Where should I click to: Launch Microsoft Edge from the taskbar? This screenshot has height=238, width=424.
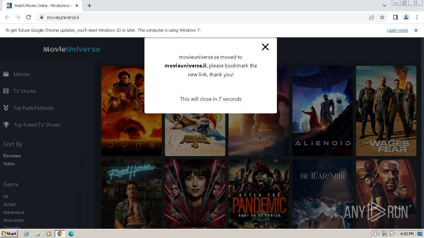pos(71,234)
